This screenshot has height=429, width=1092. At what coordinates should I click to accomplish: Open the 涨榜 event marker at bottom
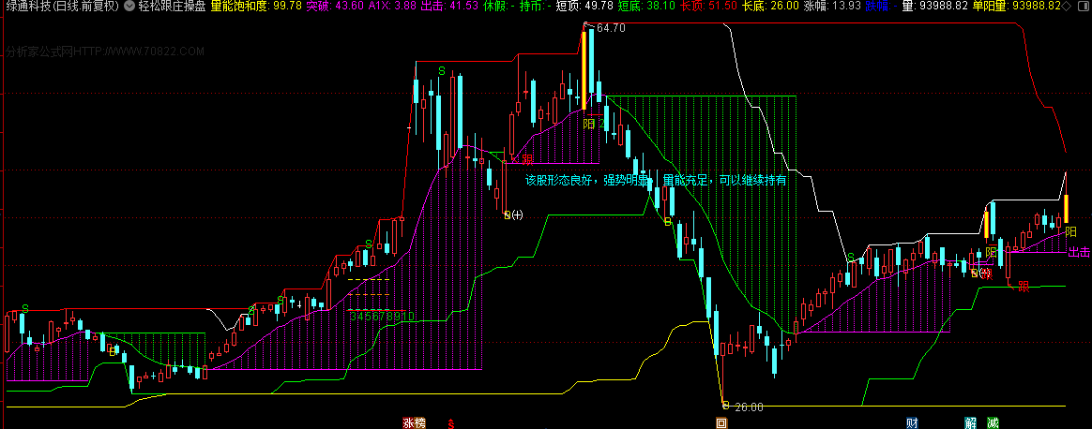coord(414,422)
